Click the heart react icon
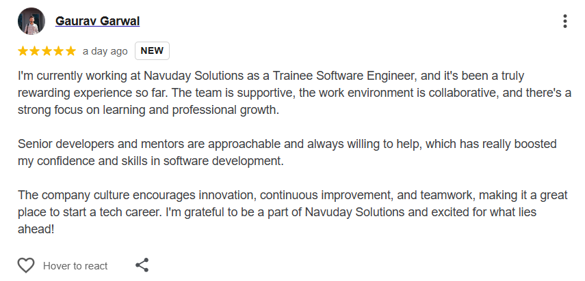Viewport: 585px width, 281px height. coord(26,265)
